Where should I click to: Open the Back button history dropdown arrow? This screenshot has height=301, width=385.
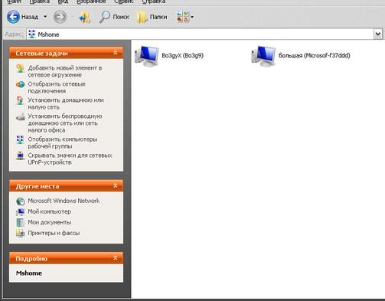pyautogui.click(x=45, y=17)
